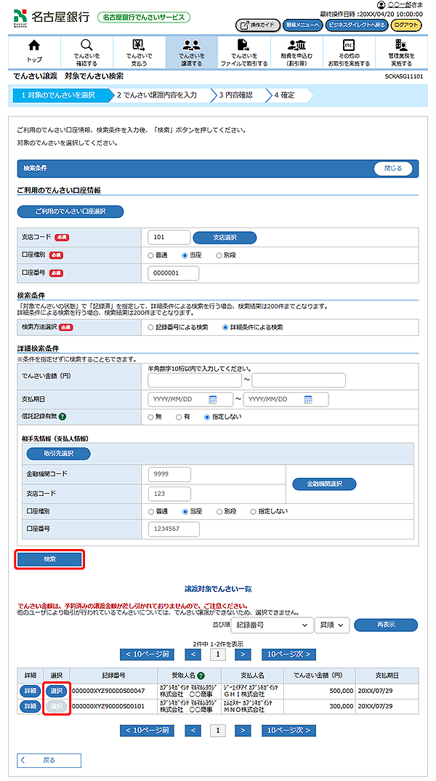Open calendar for 支払期日 end date
The image size is (436, 781).
tap(308, 399)
